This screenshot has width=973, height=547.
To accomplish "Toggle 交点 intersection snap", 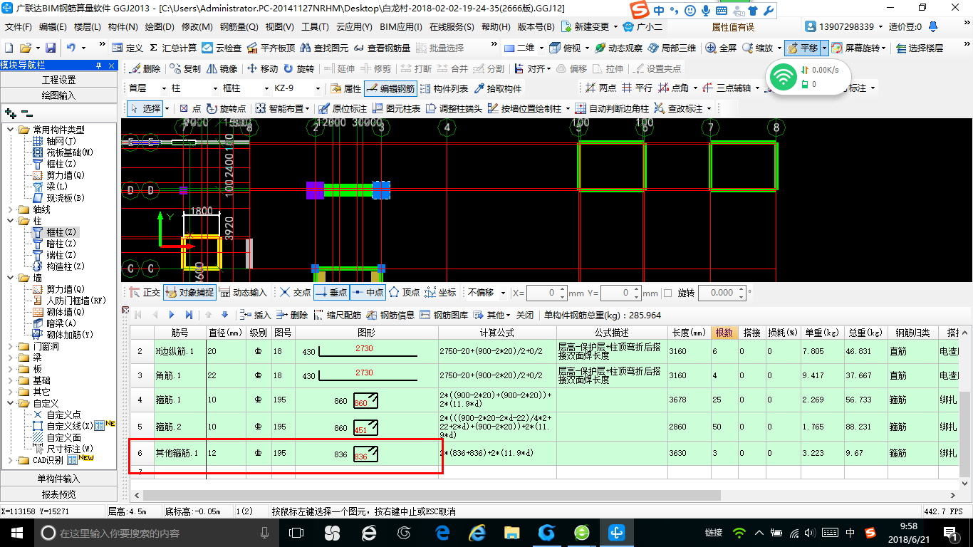I will (295, 292).
